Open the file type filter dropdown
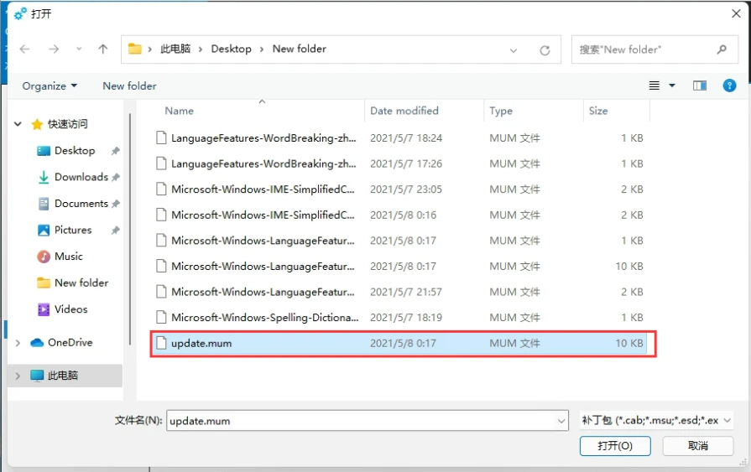751x472 pixels. (x=656, y=420)
